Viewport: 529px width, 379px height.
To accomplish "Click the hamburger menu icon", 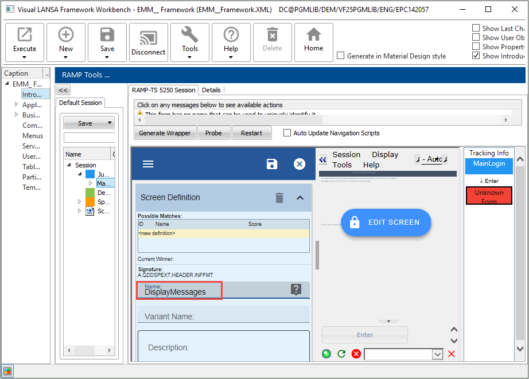I will tap(148, 164).
